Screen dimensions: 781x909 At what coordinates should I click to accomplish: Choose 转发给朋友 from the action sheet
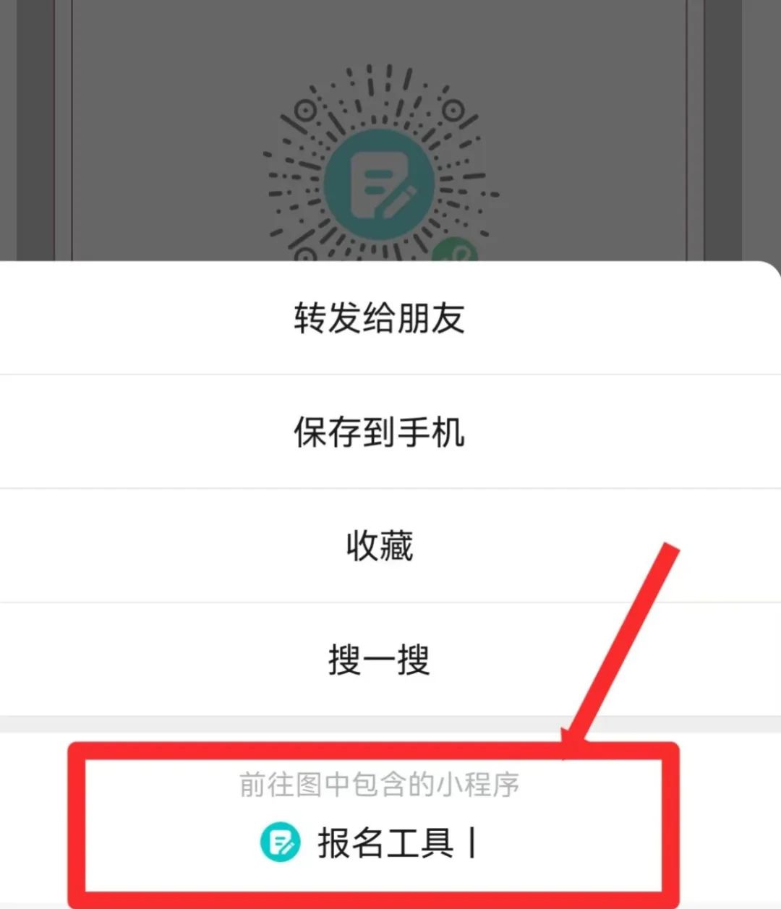click(379, 318)
